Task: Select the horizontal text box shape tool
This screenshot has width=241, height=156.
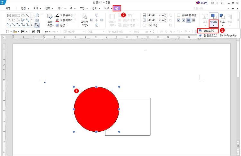Action: point(9,15)
